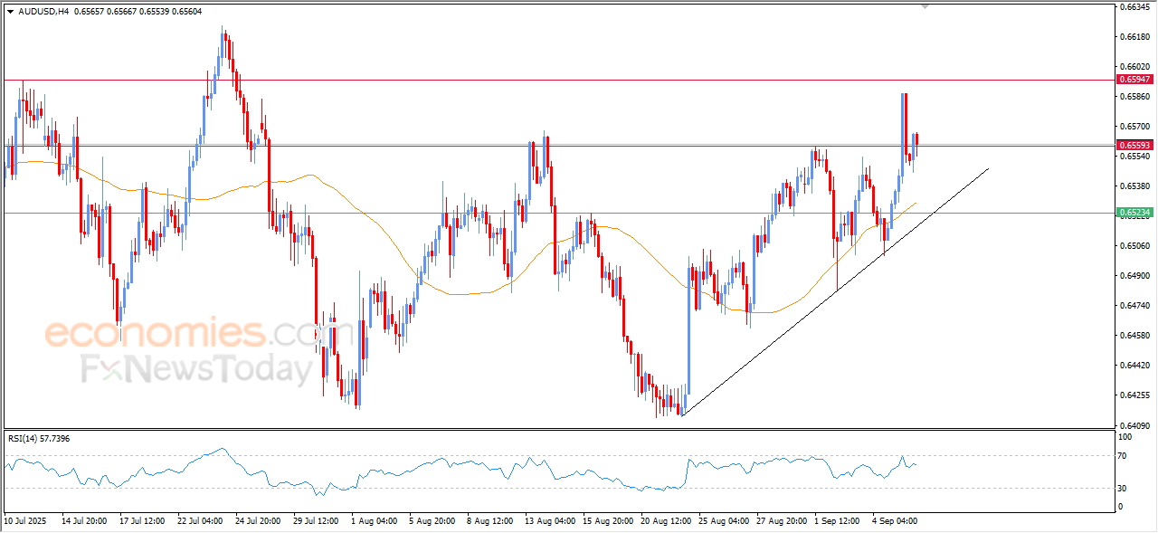Click the 0.64255 price axis value
The width and height of the screenshot is (1158, 533).
[x=1134, y=395]
